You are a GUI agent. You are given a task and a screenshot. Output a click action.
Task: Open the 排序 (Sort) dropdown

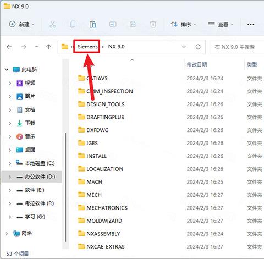(183, 24)
